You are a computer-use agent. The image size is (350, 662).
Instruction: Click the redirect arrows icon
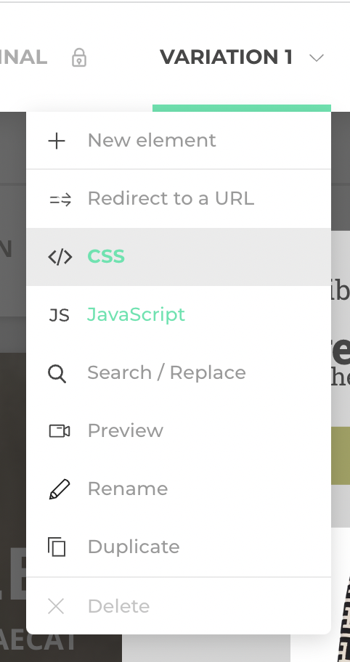click(x=60, y=200)
